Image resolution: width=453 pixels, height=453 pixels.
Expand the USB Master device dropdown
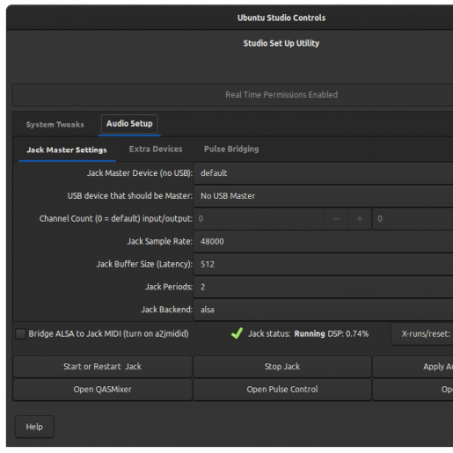point(323,196)
